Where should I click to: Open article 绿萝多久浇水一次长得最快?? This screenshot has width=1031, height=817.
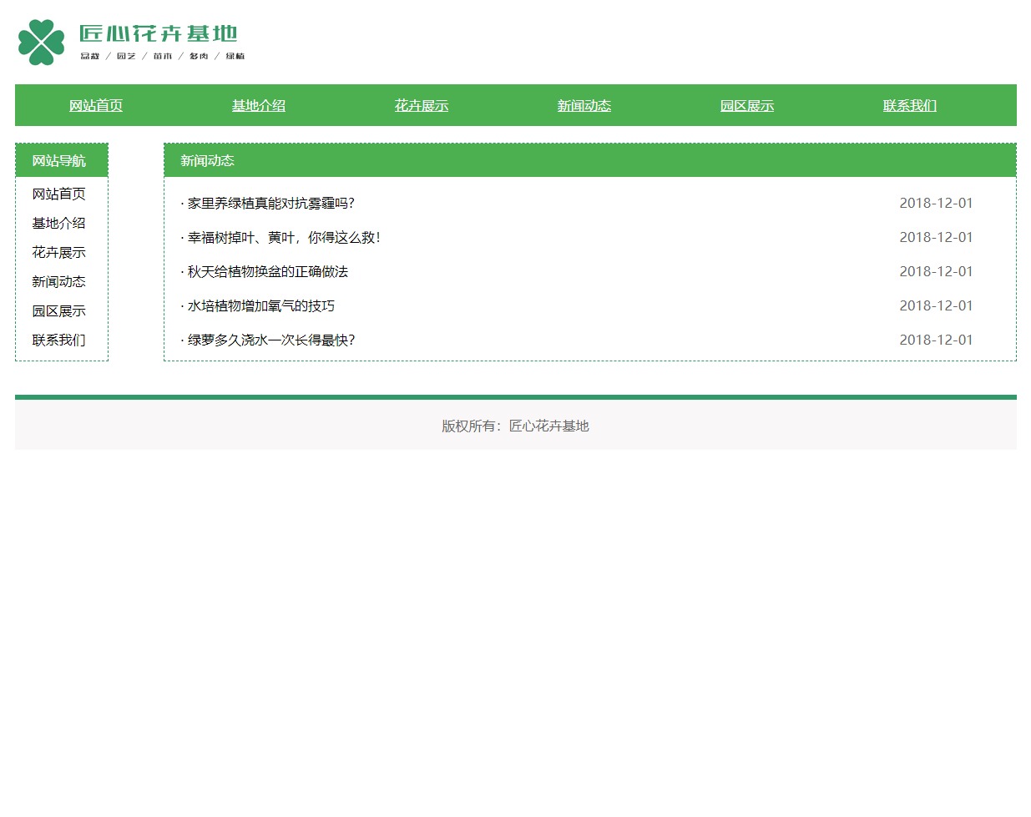[270, 340]
